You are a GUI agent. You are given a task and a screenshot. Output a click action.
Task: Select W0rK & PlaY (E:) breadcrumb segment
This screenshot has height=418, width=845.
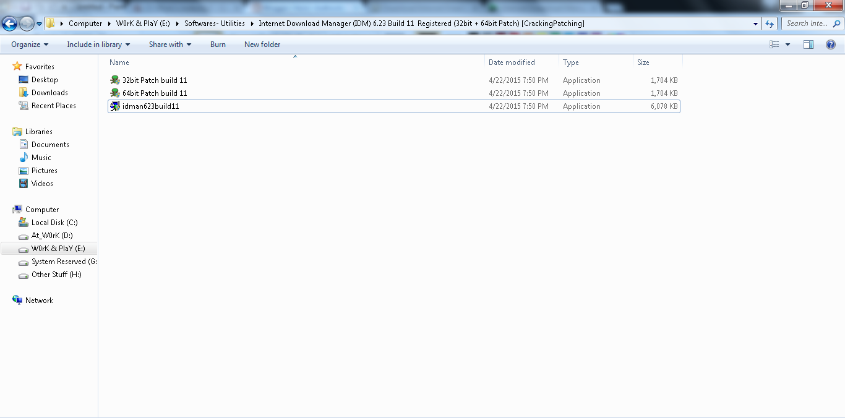coord(143,23)
